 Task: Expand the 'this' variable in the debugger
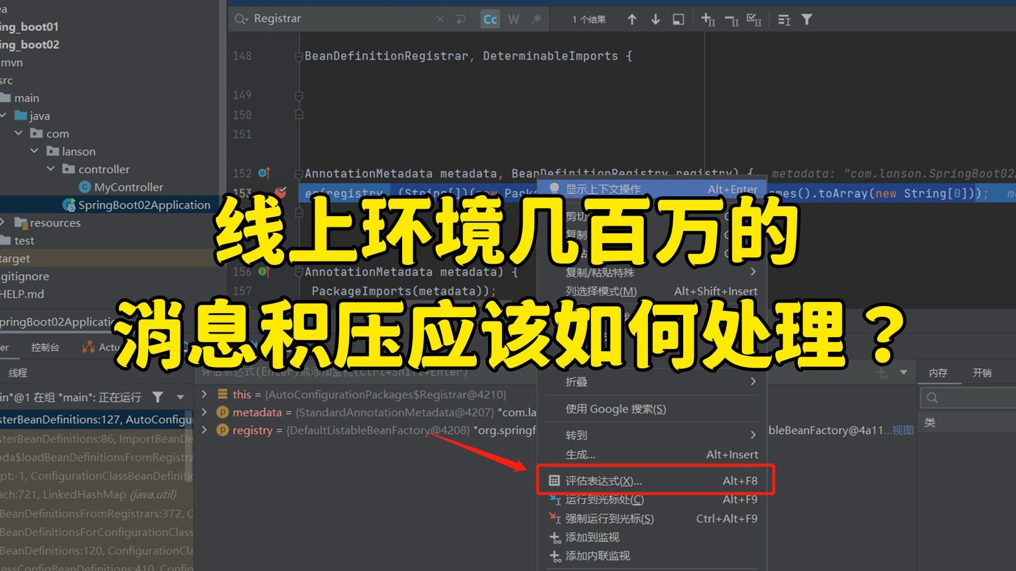(x=203, y=394)
